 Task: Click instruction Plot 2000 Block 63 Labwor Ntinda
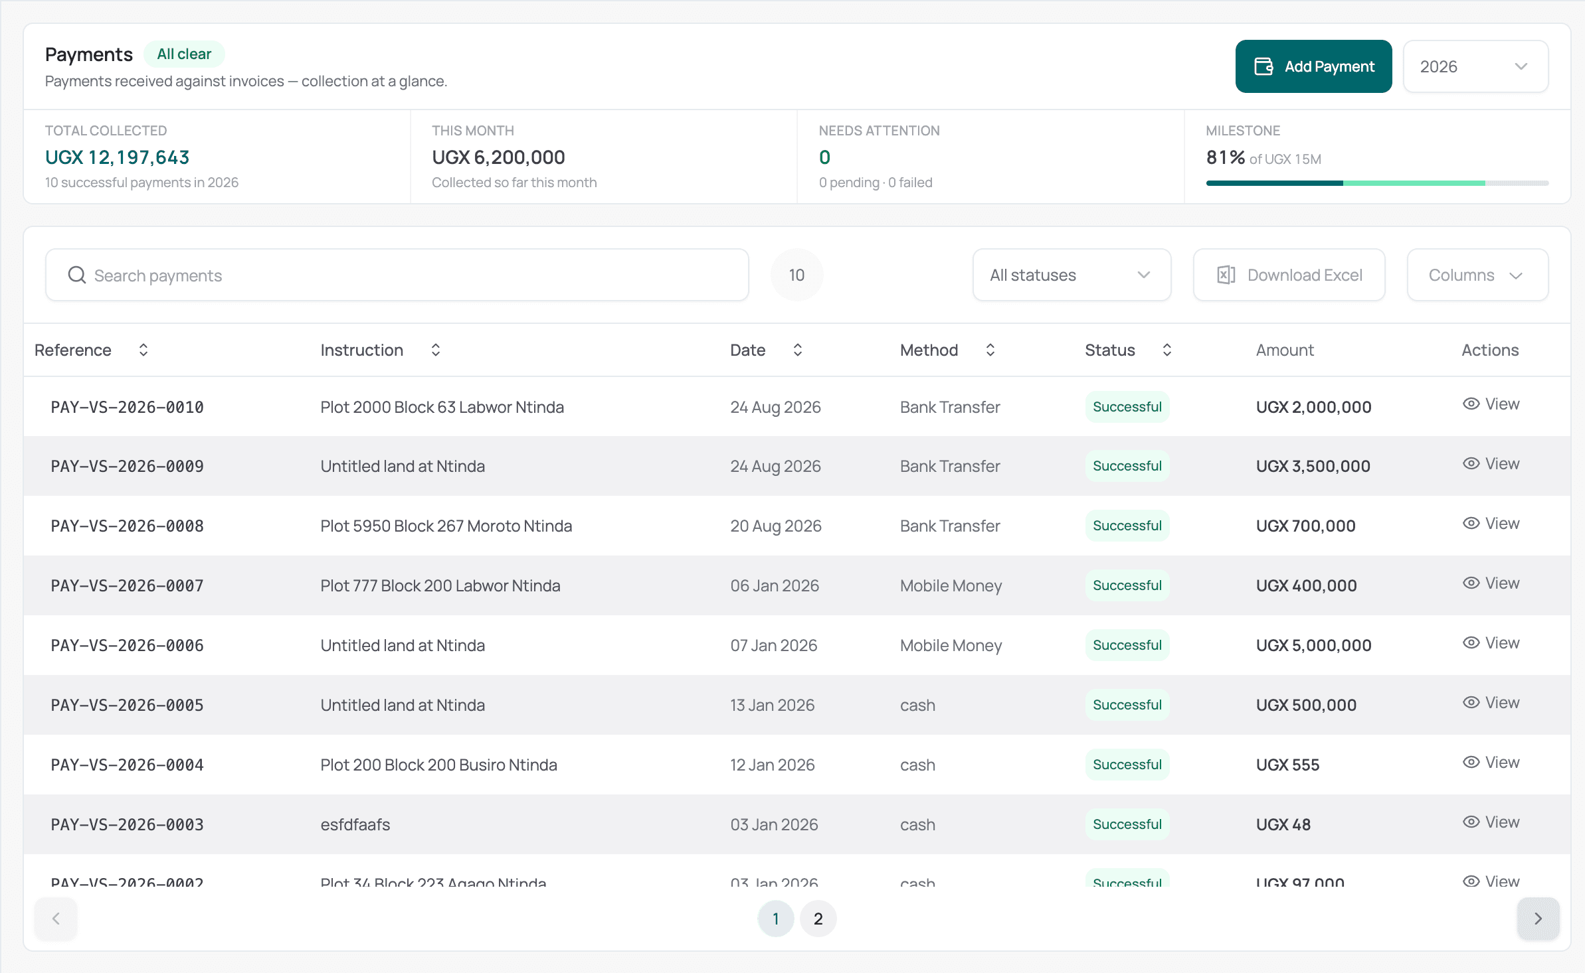442,407
